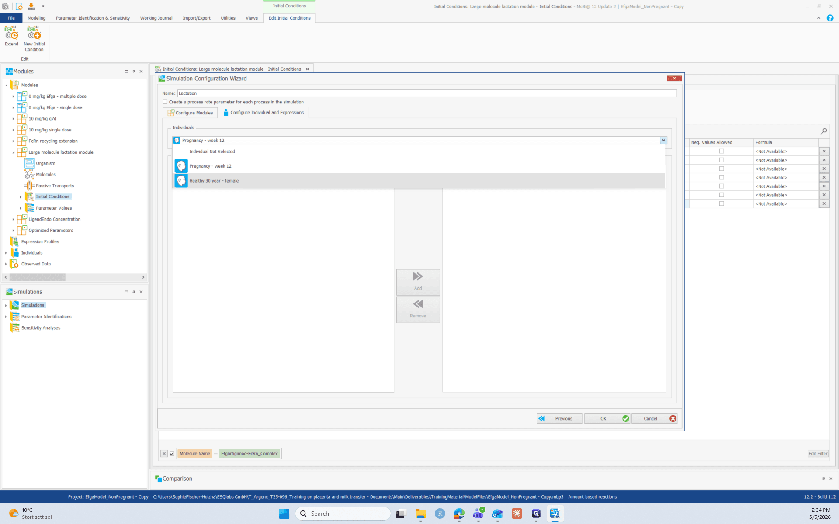Toggle the Molecule Name filter checkbox

tap(172, 454)
